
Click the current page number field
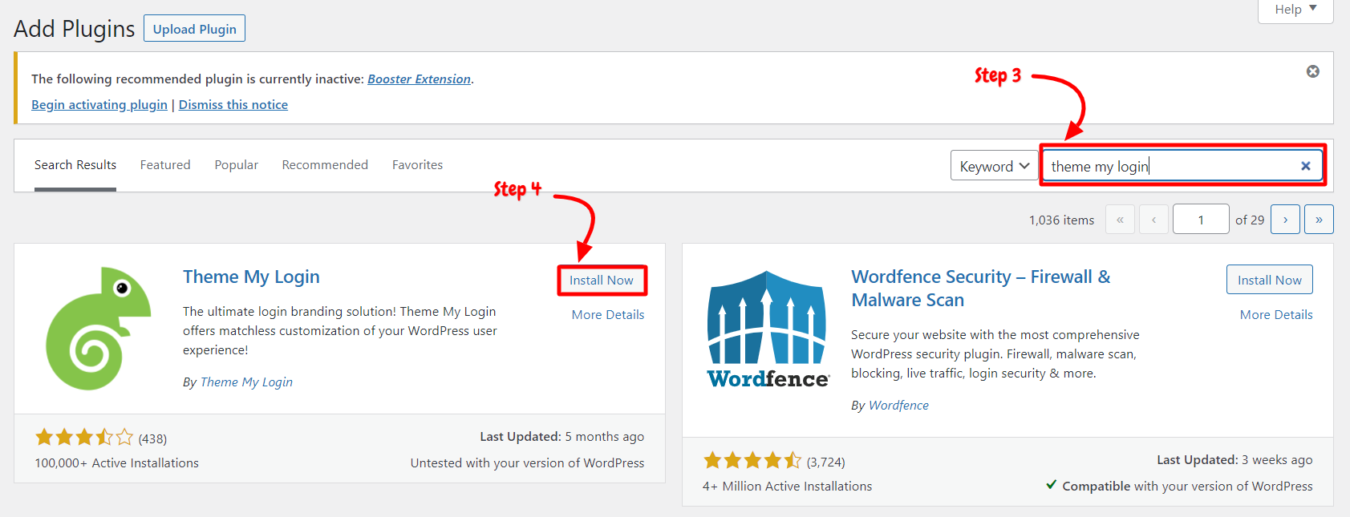tap(1201, 220)
